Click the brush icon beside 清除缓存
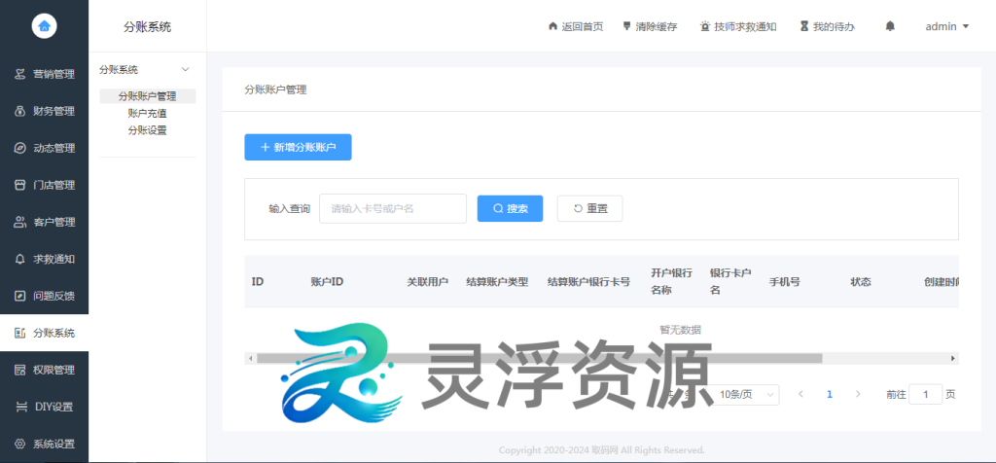The width and height of the screenshot is (996, 463). click(x=627, y=26)
